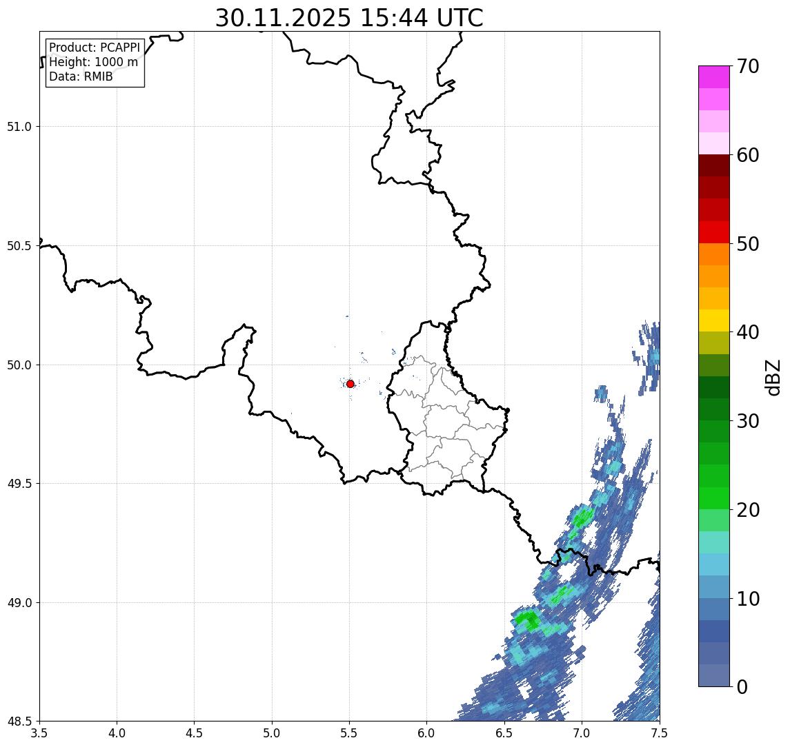
Task: Click the "Height: 1000 m" text
Action: point(93,63)
